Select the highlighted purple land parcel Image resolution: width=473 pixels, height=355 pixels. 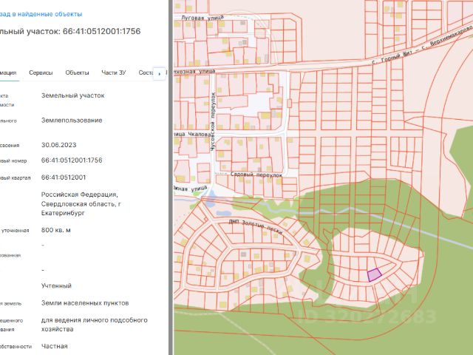374,274
